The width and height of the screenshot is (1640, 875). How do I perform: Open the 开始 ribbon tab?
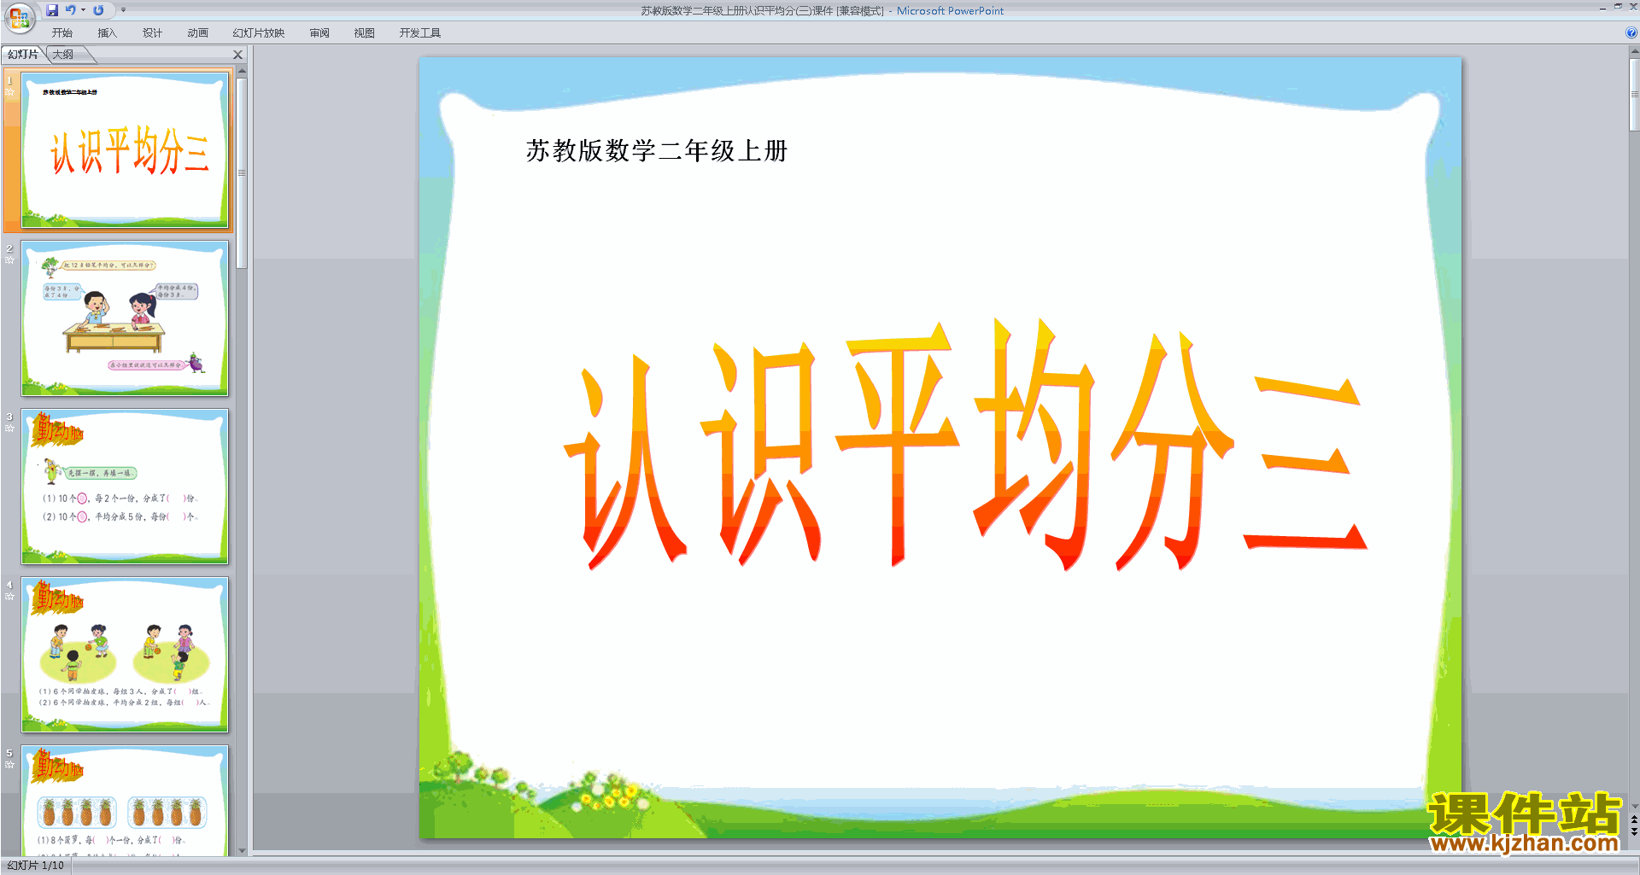pyautogui.click(x=62, y=33)
